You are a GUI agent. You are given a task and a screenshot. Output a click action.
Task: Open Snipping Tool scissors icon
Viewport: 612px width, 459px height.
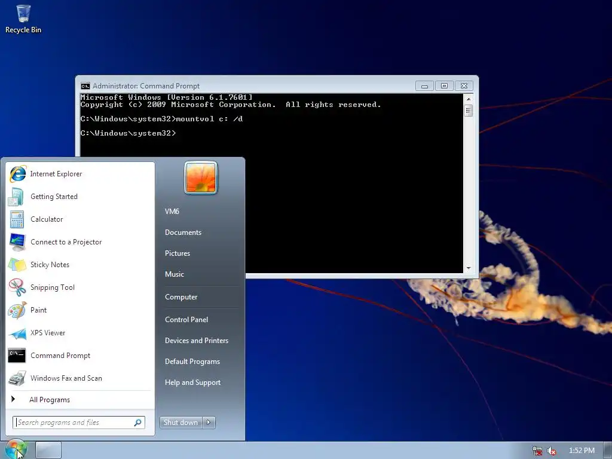click(17, 287)
